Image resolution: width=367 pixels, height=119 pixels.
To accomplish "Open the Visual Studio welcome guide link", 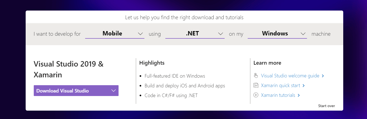I will click(x=290, y=76).
